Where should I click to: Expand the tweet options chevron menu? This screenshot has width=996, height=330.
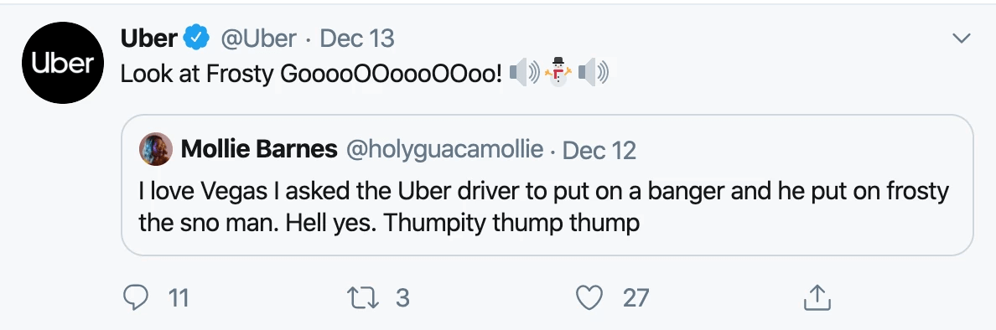(962, 39)
